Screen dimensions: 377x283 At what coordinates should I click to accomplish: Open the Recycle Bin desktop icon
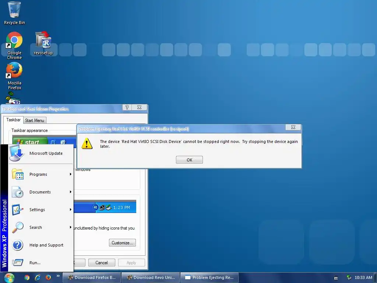14,13
